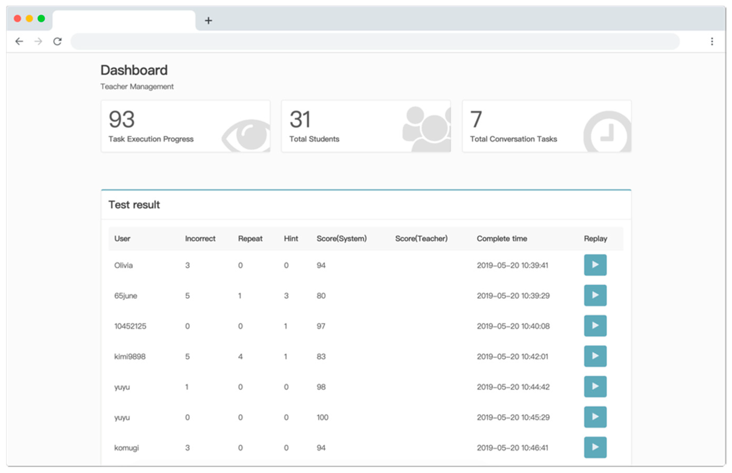Open the Total Students card
Viewport: 732px width, 473px height.
pyautogui.click(x=366, y=126)
